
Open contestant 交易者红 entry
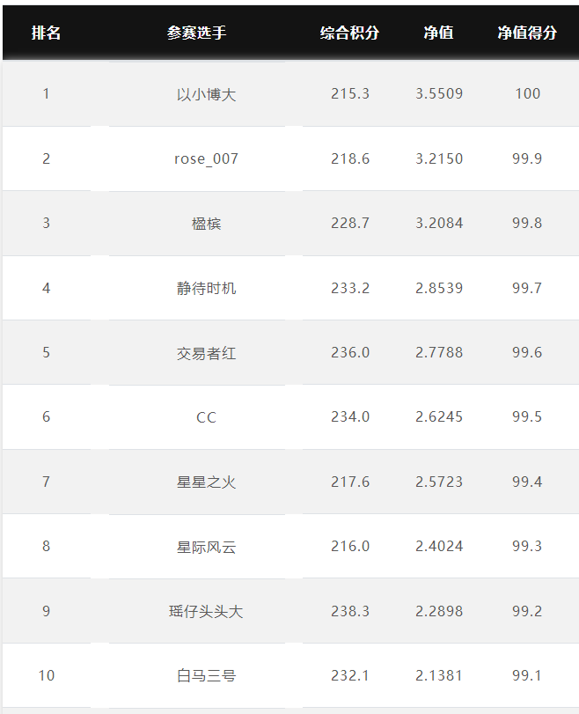[206, 353]
